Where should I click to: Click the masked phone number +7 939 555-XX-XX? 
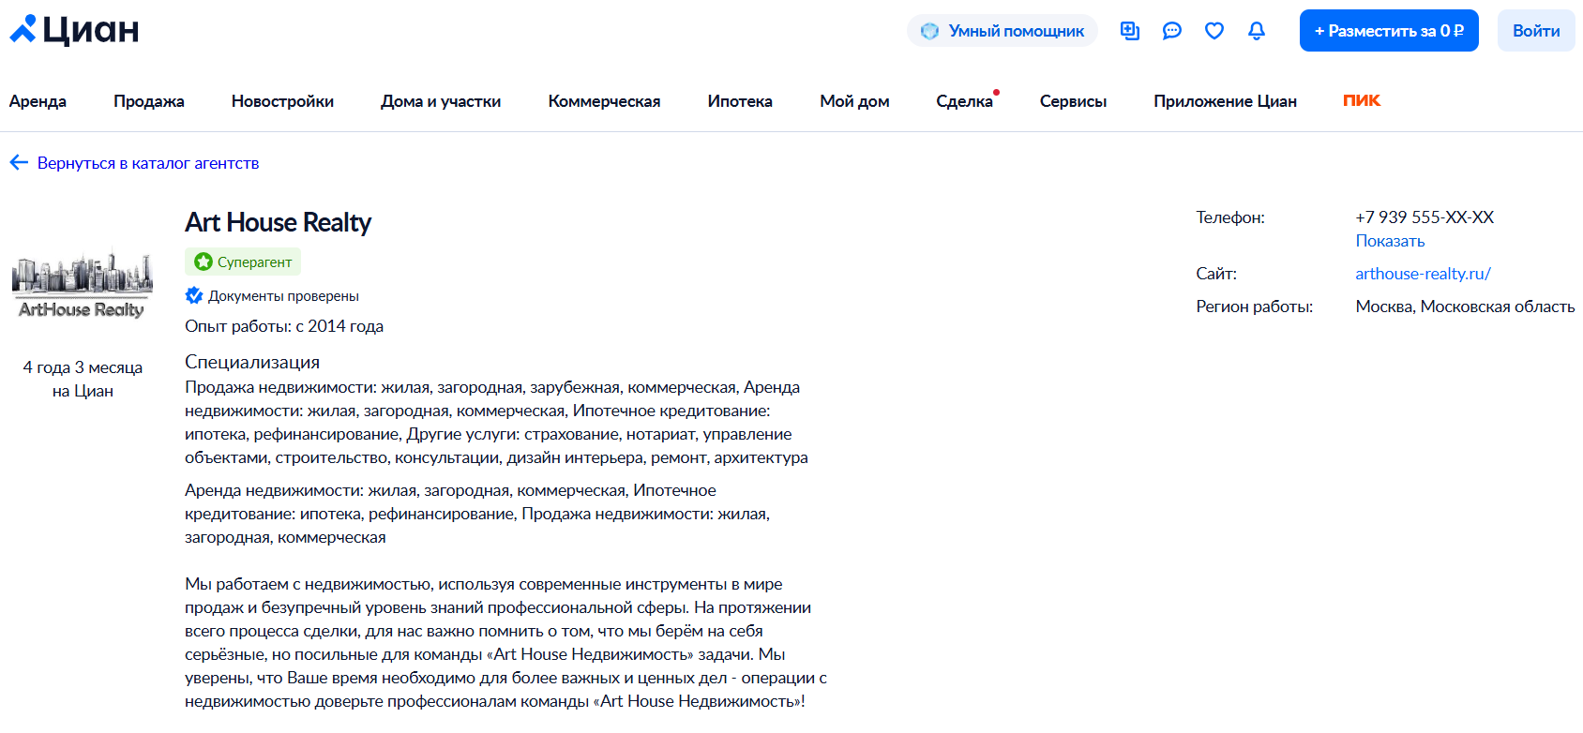click(1425, 217)
